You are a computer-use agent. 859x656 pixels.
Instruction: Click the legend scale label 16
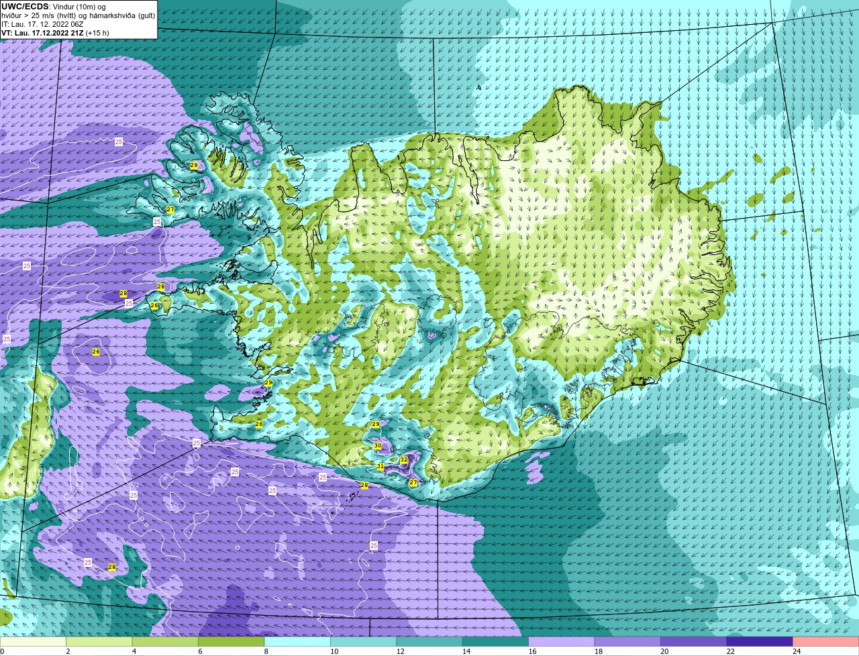532,651
